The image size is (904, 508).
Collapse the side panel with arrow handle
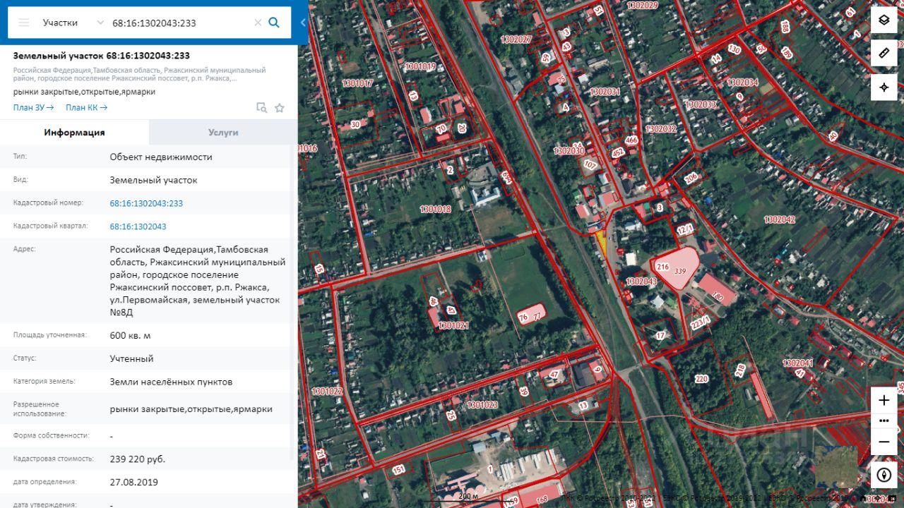pyautogui.click(x=303, y=23)
